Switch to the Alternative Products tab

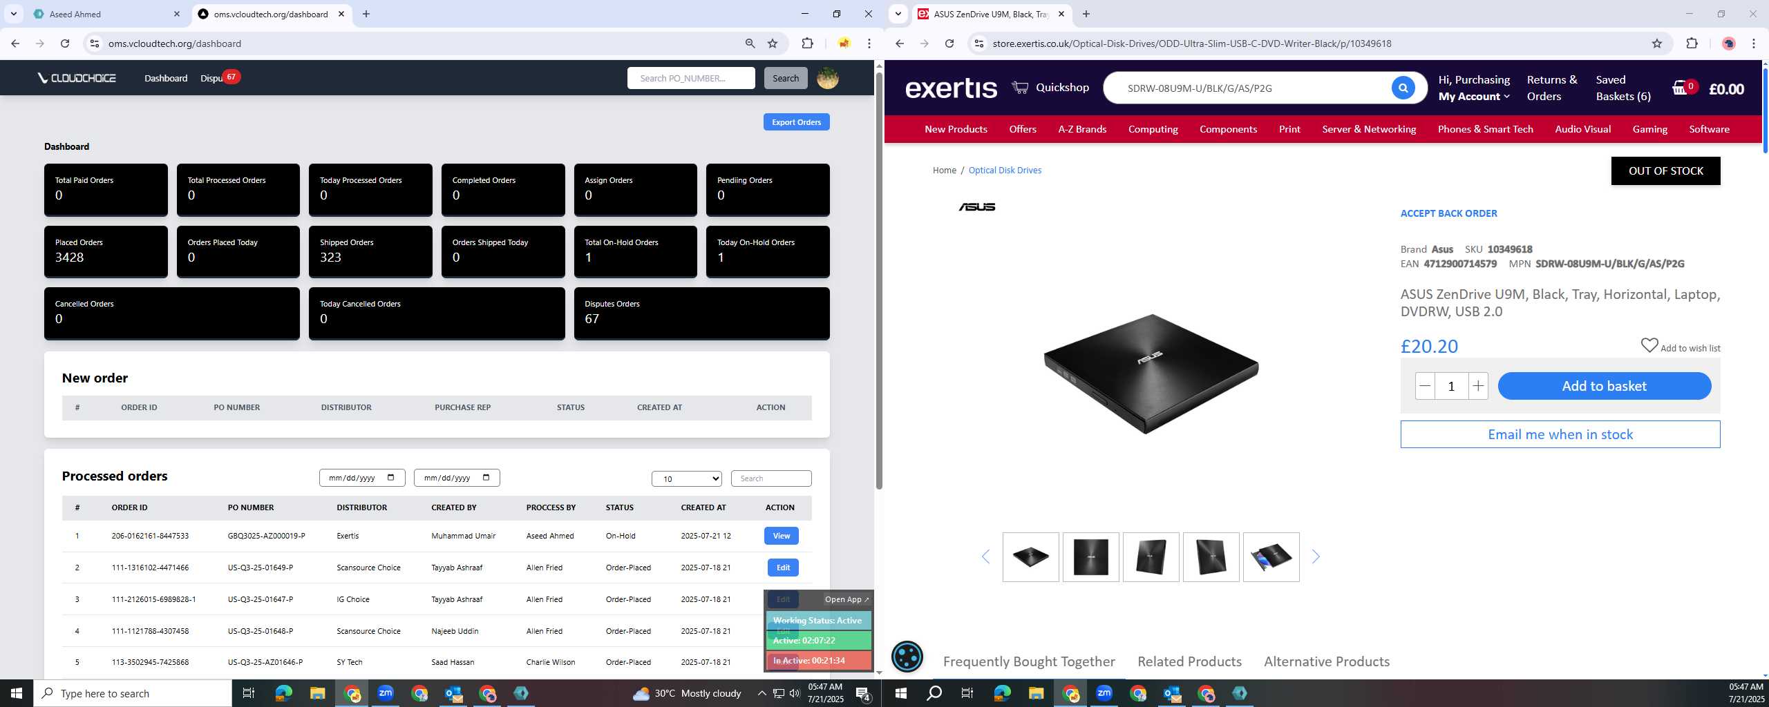coord(1326,661)
